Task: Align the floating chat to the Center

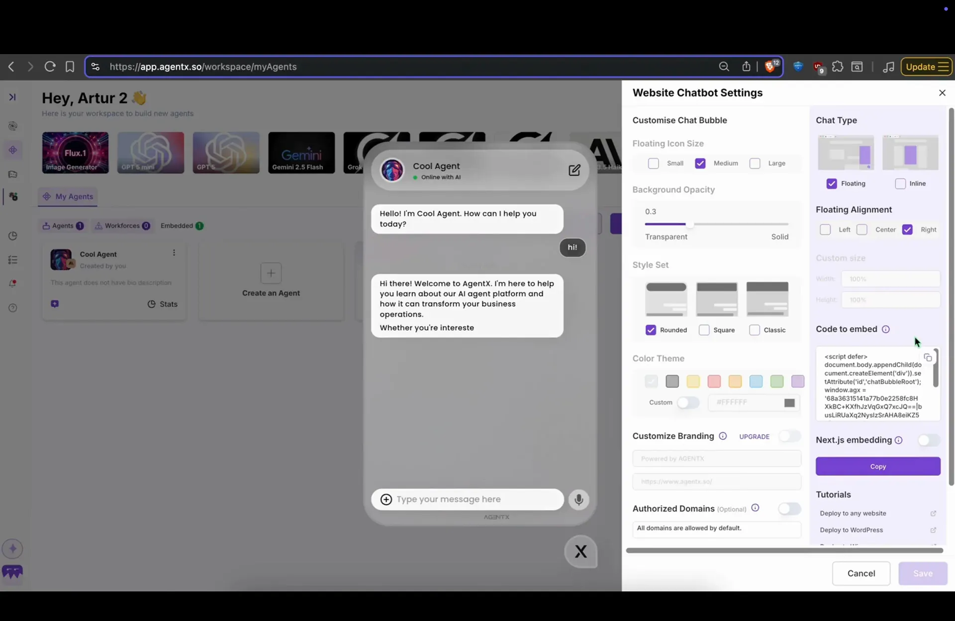Action: [862, 230]
